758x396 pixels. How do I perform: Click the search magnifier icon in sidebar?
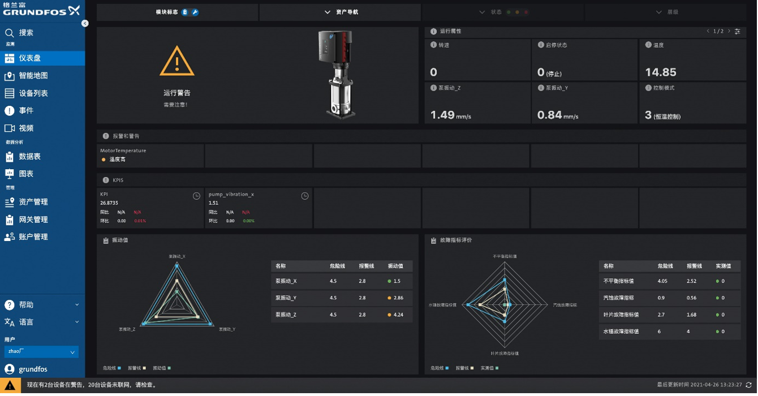9,33
